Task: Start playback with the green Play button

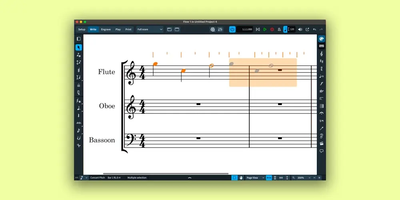Action: (265, 29)
